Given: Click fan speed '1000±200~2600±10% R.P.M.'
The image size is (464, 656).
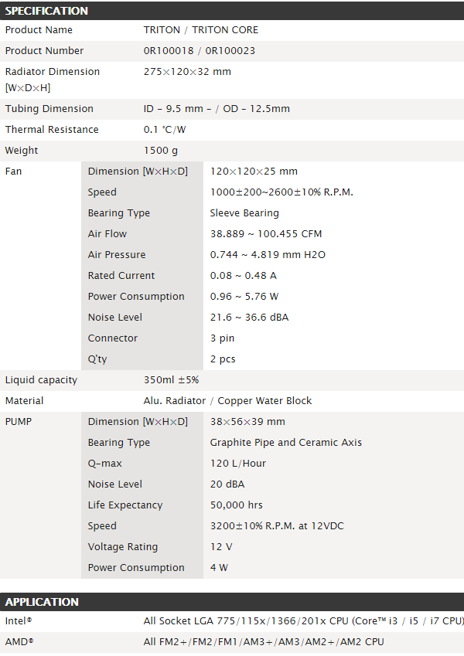Looking at the screenshot, I should coord(281,192).
